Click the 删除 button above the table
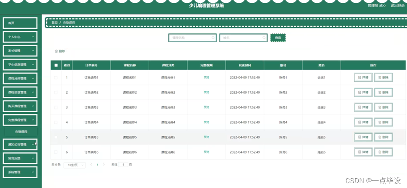 [60, 51]
